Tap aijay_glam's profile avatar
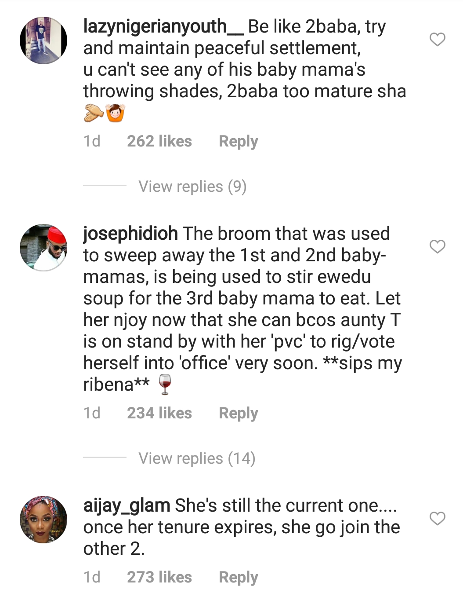 pyautogui.click(x=43, y=519)
